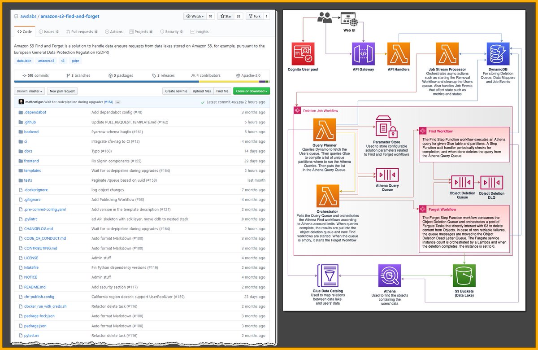The height and width of the screenshot is (350, 538).
Task: Open the pytest.ini file
Action: 32,336
